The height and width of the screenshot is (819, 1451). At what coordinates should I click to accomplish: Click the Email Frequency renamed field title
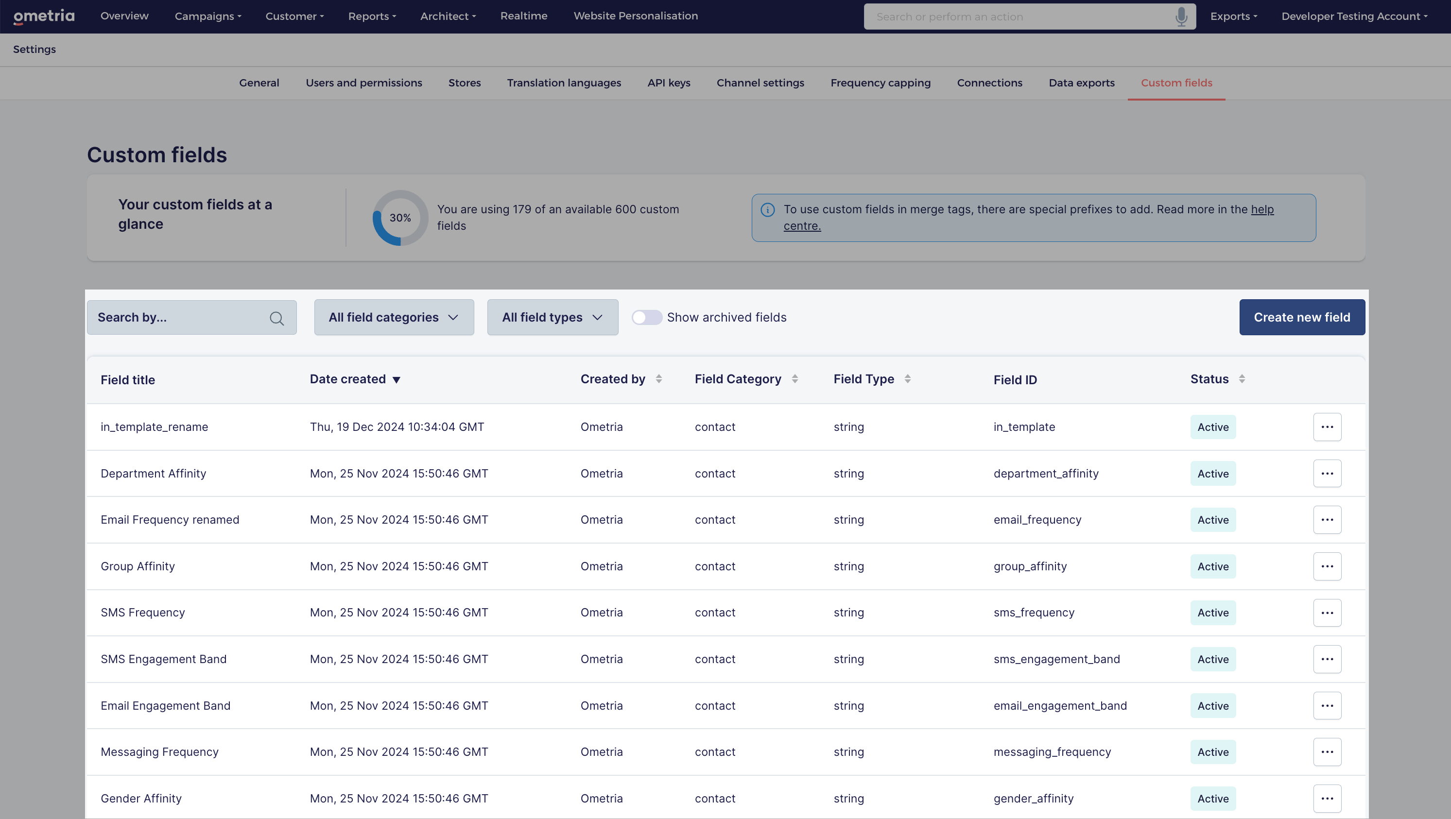(170, 520)
